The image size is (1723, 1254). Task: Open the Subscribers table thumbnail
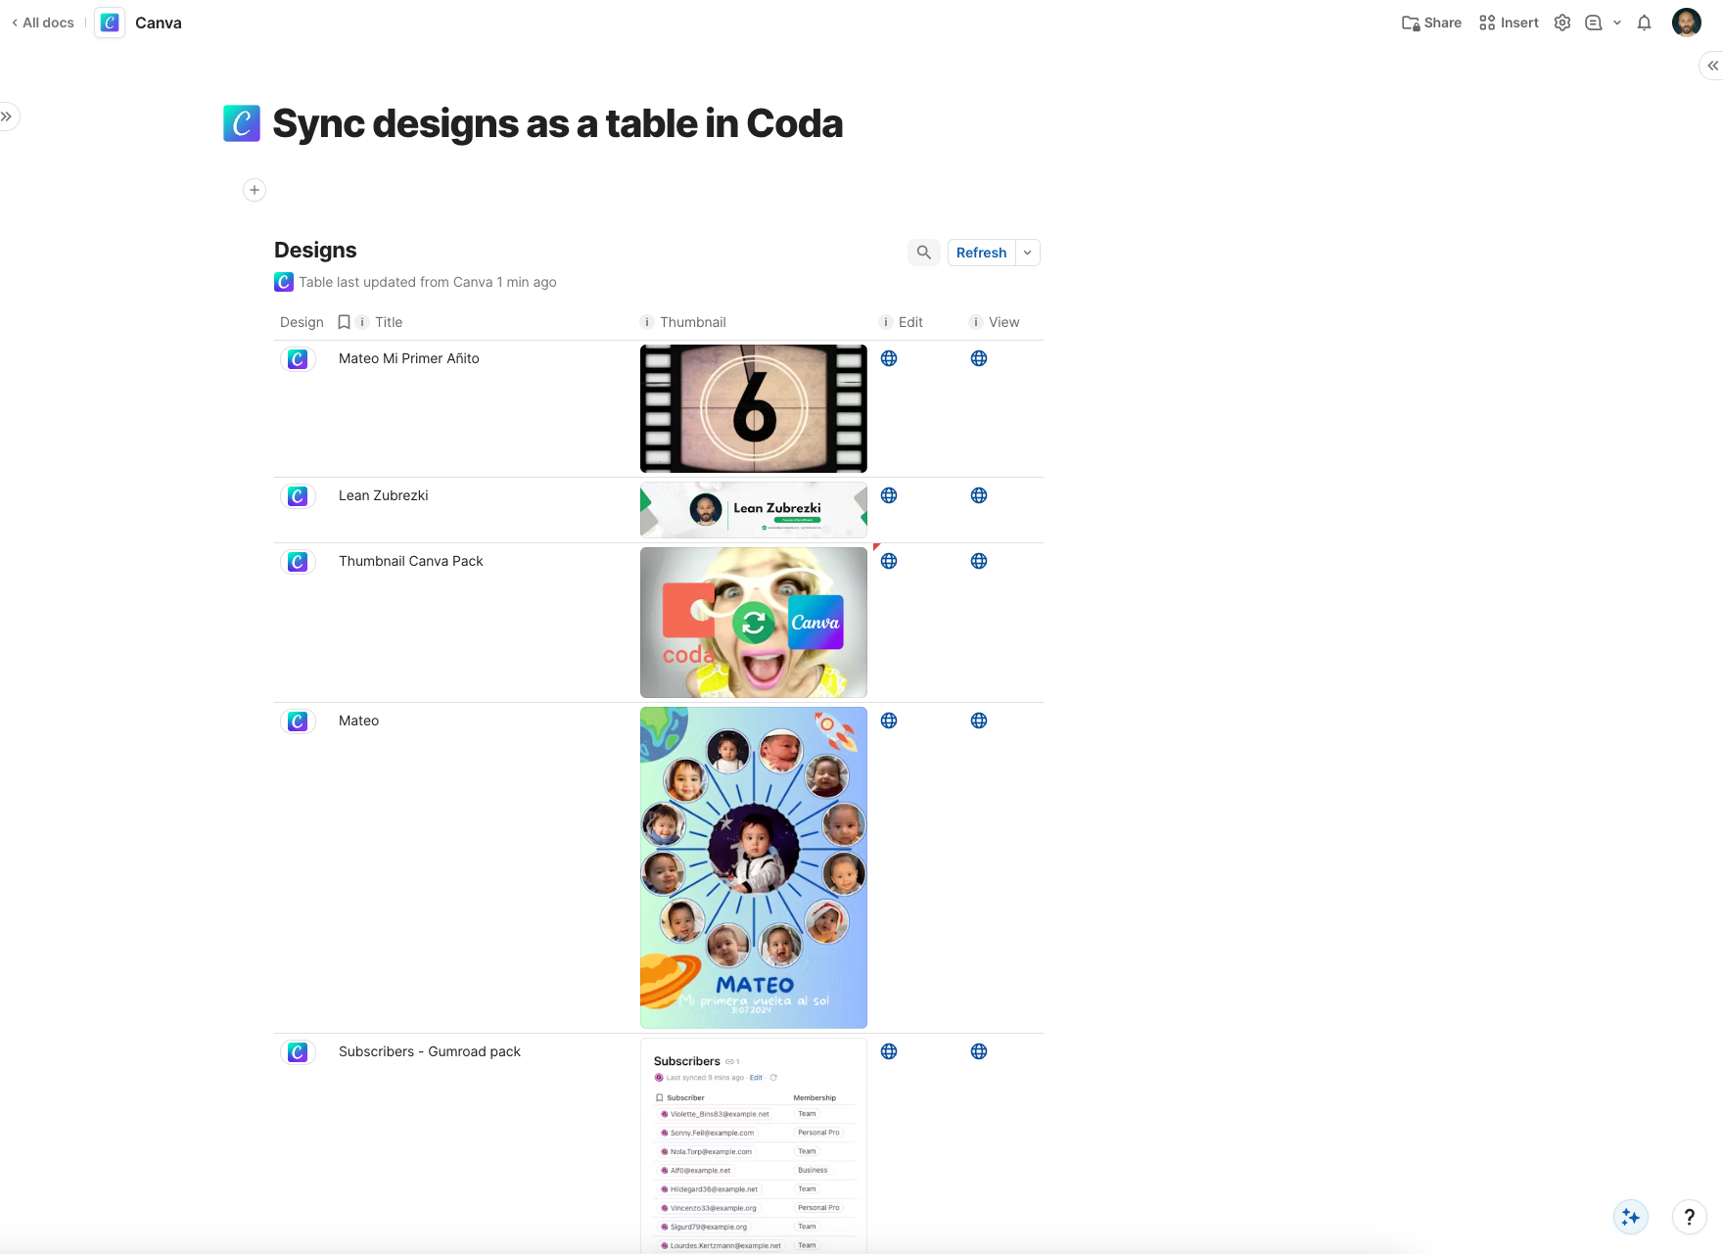tap(754, 1145)
